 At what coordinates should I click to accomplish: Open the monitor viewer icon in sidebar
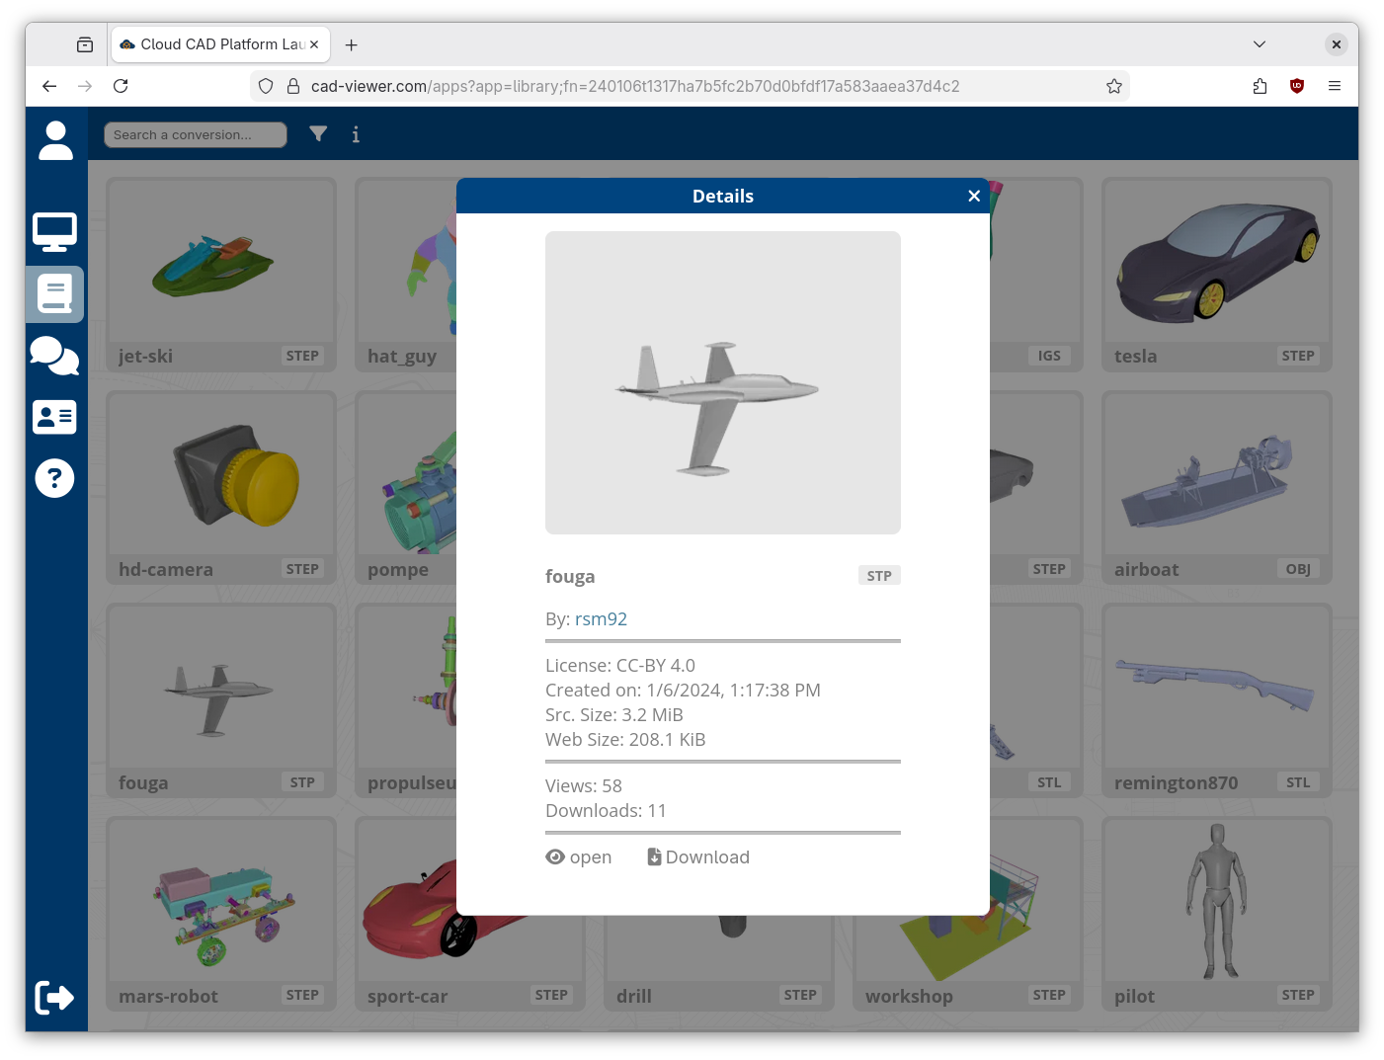coord(55,232)
